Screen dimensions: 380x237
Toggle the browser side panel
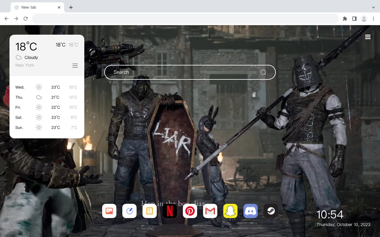[354, 19]
